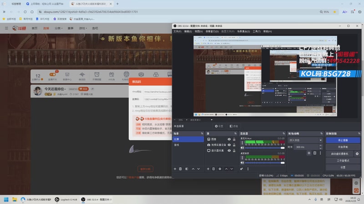Open OBS Docks menu
364x204 pixels.
(212, 31)
